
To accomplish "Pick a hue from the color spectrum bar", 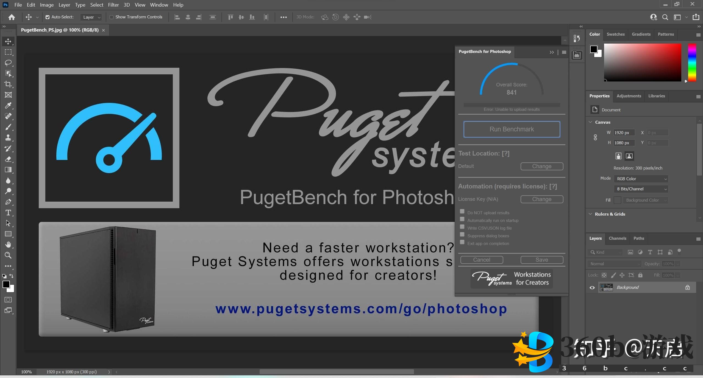I will (692, 63).
